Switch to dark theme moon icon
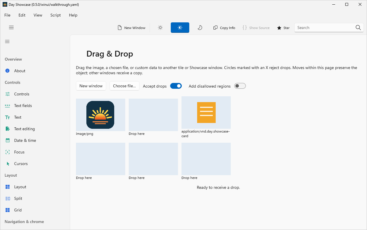 [x=200, y=28]
